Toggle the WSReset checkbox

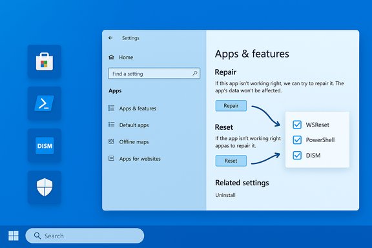pos(297,125)
